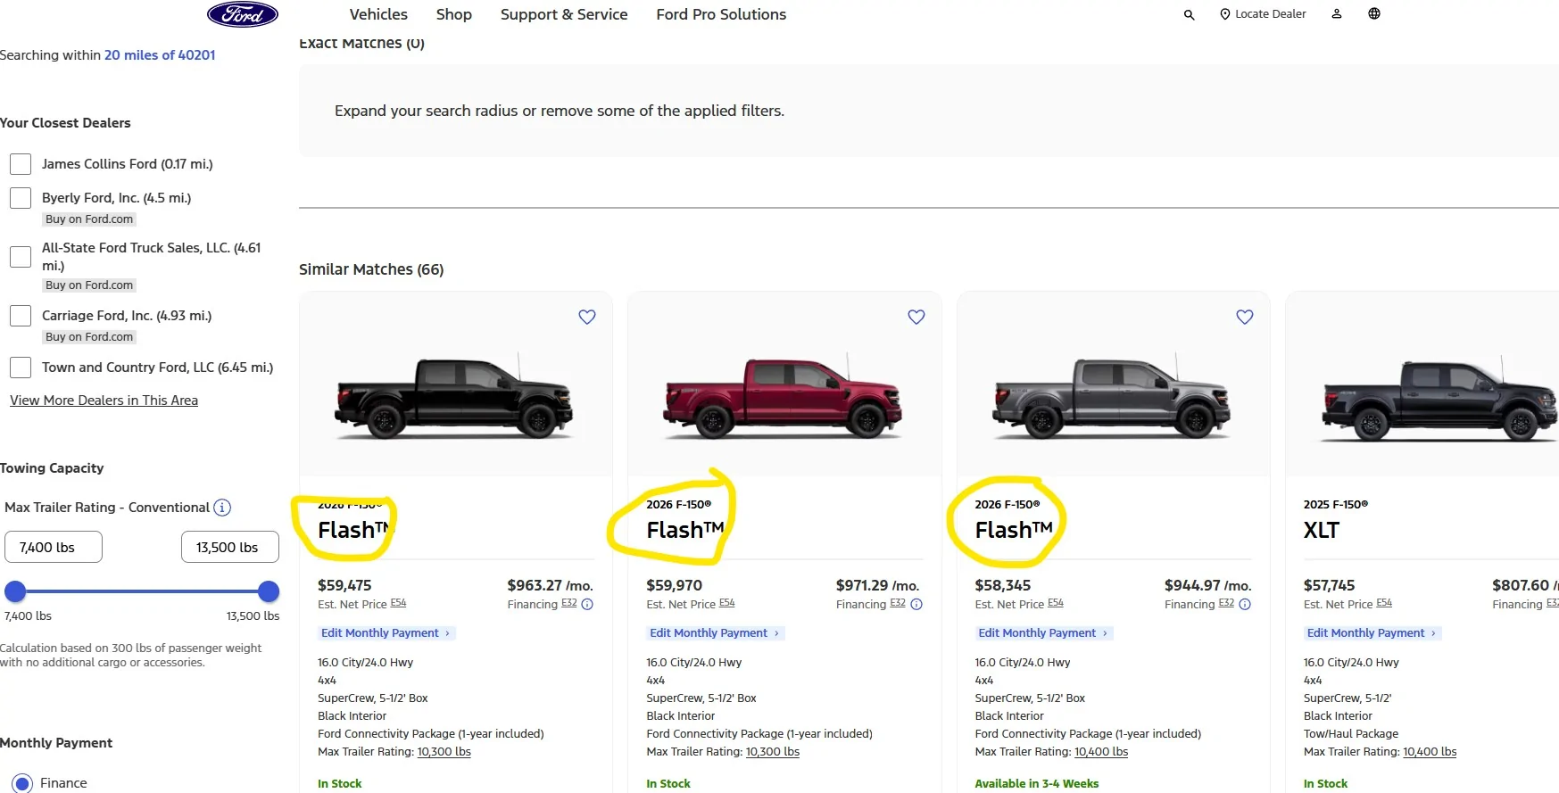The image size is (1559, 793).
Task: Check Byerly Ford, Inc. dealer checkbox
Action: pyautogui.click(x=21, y=198)
